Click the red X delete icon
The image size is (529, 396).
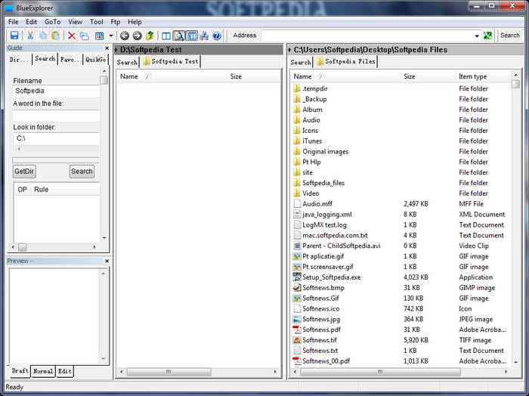(x=73, y=36)
